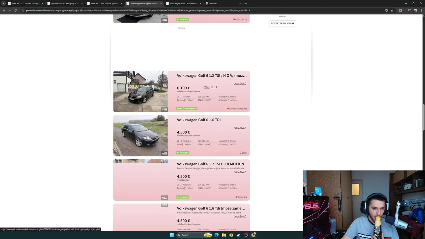Open File Explorer from the taskbar
The width and height of the screenshot is (425, 239).
click(x=224, y=235)
